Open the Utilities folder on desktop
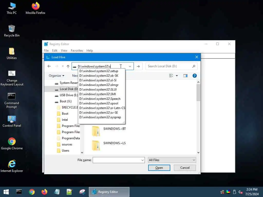This screenshot has height=197, width=263. (x=12, y=54)
